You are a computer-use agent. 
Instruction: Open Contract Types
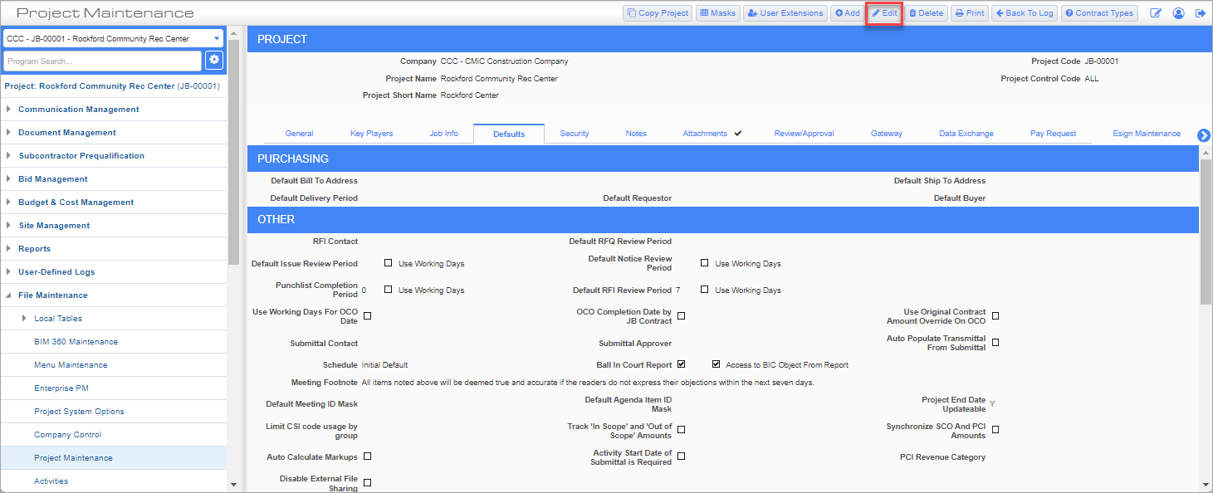click(x=1099, y=13)
